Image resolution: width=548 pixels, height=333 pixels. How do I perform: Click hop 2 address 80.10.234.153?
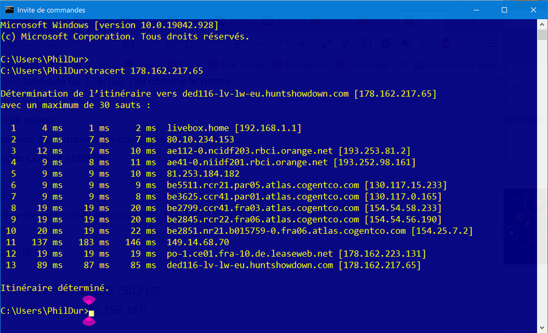[x=200, y=139]
